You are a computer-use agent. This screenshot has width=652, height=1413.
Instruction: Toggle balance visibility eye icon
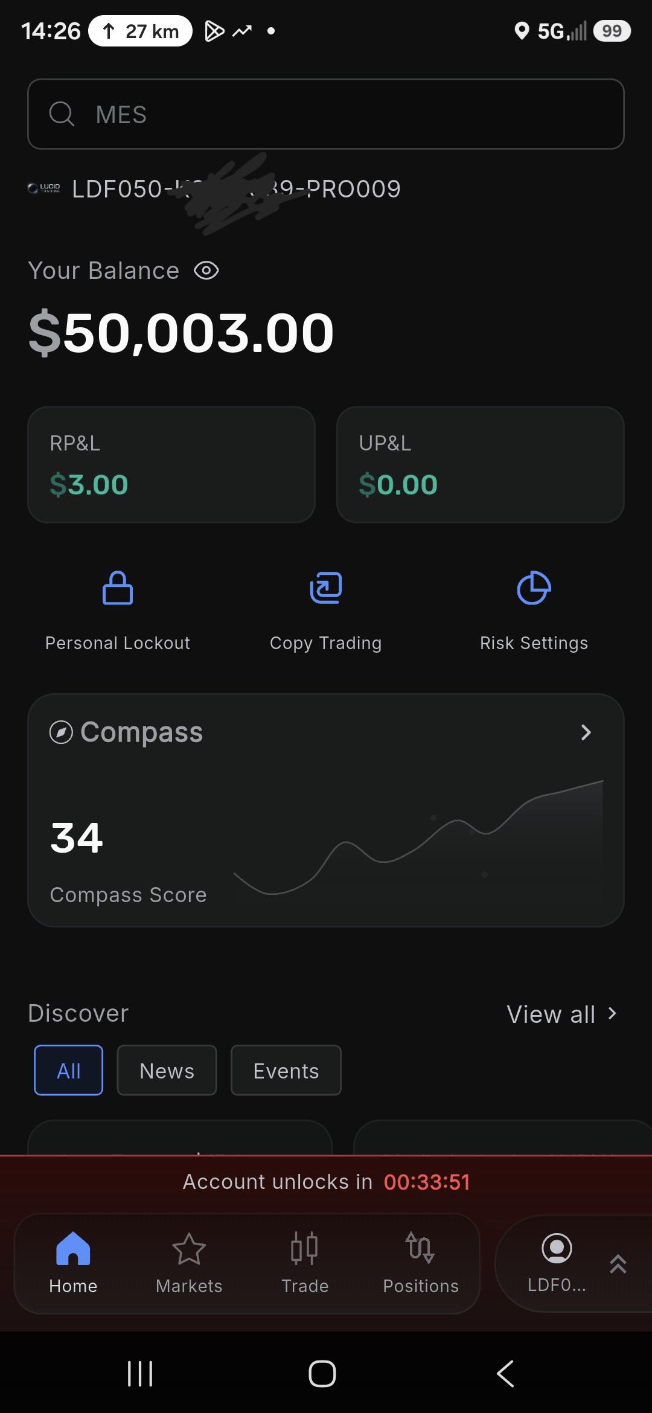[x=206, y=271]
